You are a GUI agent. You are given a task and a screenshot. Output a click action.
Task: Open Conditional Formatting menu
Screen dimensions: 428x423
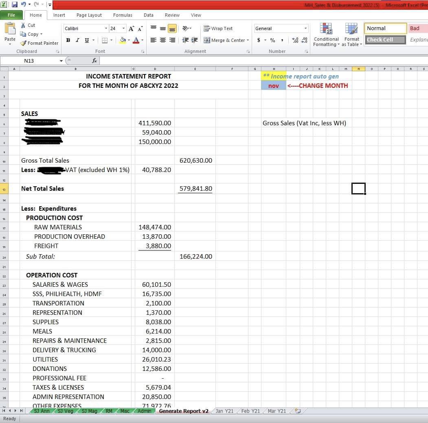pos(326,35)
